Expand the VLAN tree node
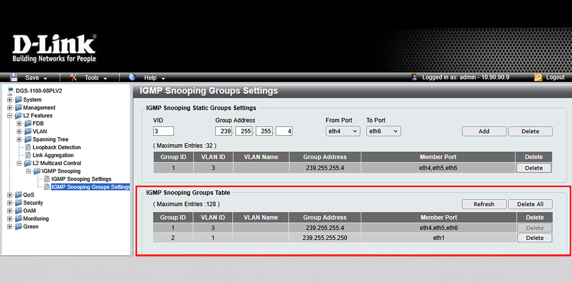Screen dimensions: 572x283 (x=19, y=131)
